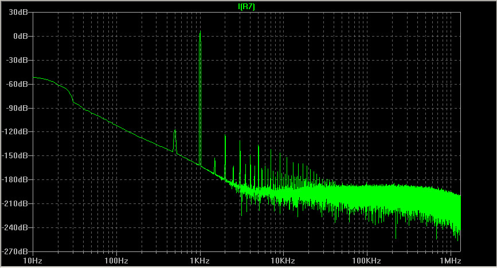This screenshot has height=268, width=497.
Task: Click the -270dB vertical axis label
Action: point(15,251)
